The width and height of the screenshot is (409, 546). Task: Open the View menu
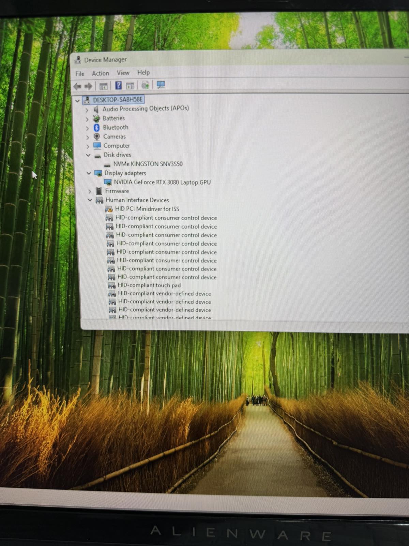pos(123,73)
